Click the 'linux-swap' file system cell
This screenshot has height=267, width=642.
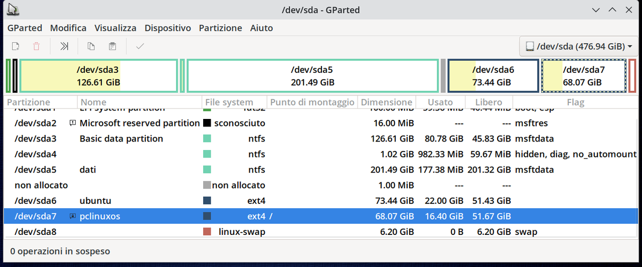point(242,232)
